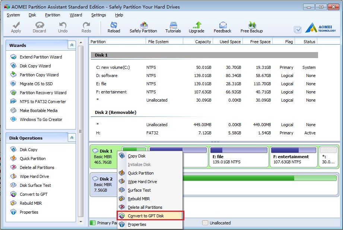The image size is (343, 230).
Task: Start the Extend Partition Wizard
Action: tap(41, 57)
